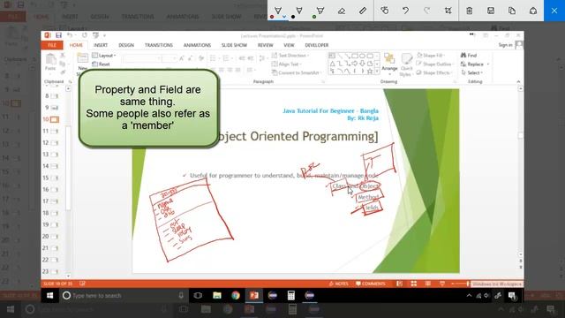The image size is (565, 318).
Task: Open the Shape Outline dropdown
Action: 435,64
